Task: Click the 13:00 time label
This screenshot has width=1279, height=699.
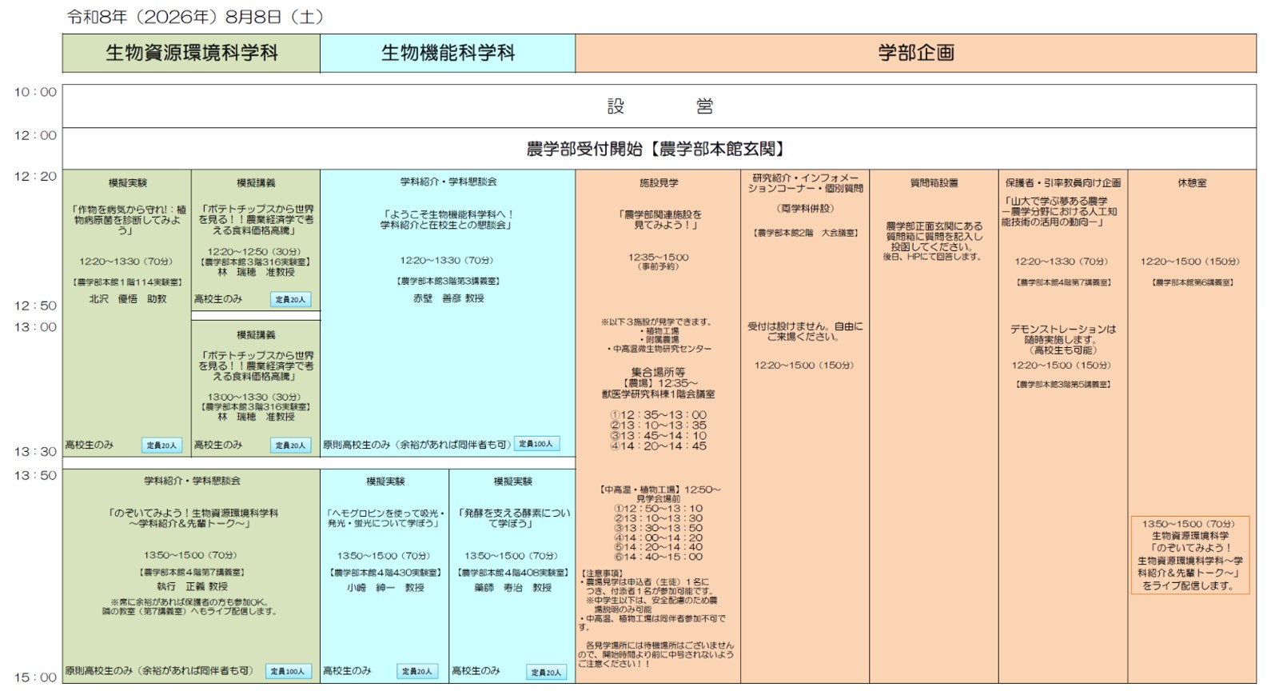Action: tap(35, 326)
